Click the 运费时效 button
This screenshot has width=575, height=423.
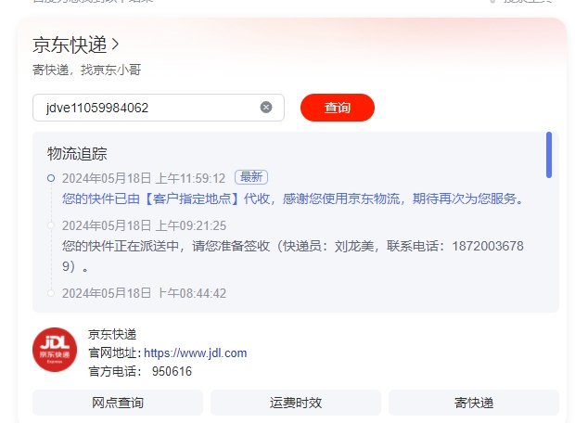click(x=296, y=403)
